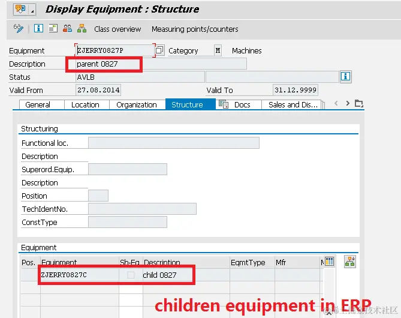The height and width of the screenshot is (318, 401).
Task: Click the list document toolbar icon
Action: [x=53, y=28]
